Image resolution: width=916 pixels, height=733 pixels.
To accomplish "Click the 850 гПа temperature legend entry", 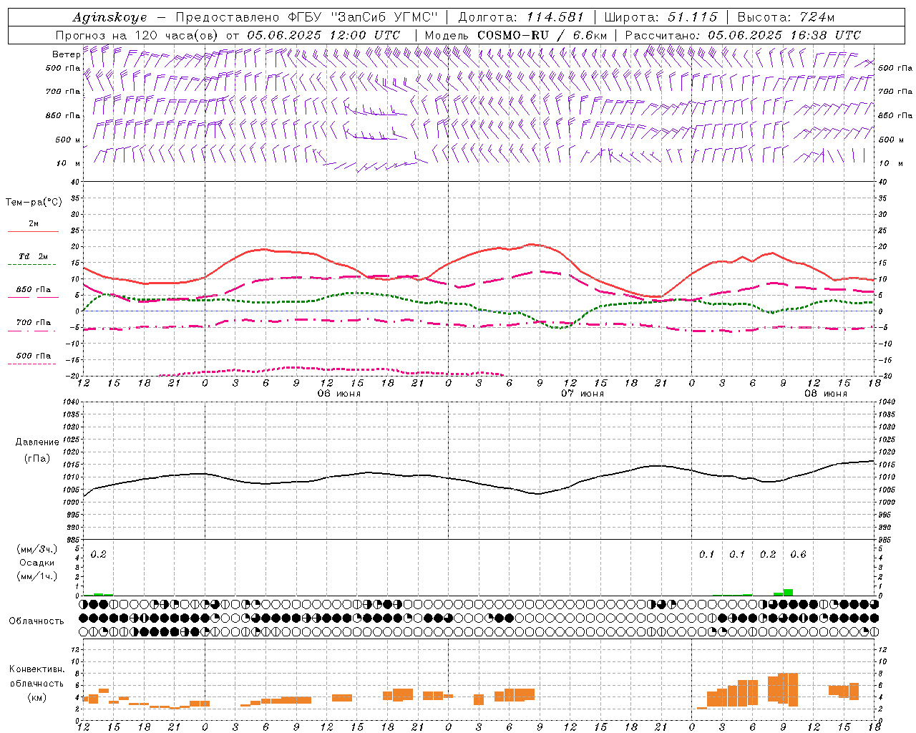I will point(33,290).
